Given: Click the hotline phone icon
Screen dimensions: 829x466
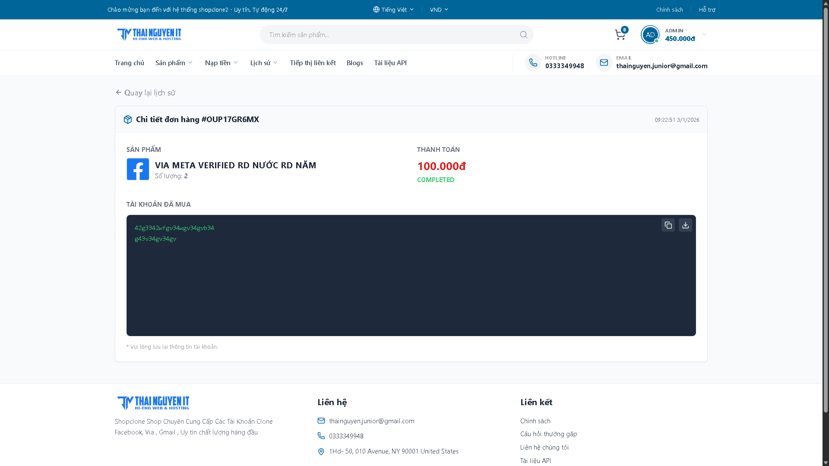Looking at the screenshot, I should click(x=533, y=63).
